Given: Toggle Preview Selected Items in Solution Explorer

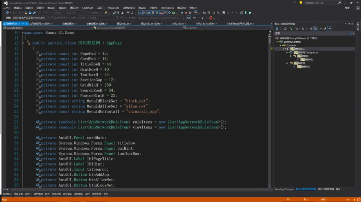Looking at the screenshot, I should pos(330,29).
